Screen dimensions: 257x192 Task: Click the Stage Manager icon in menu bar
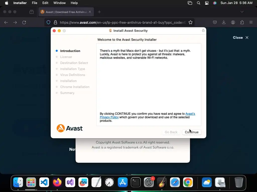[190, 3]
